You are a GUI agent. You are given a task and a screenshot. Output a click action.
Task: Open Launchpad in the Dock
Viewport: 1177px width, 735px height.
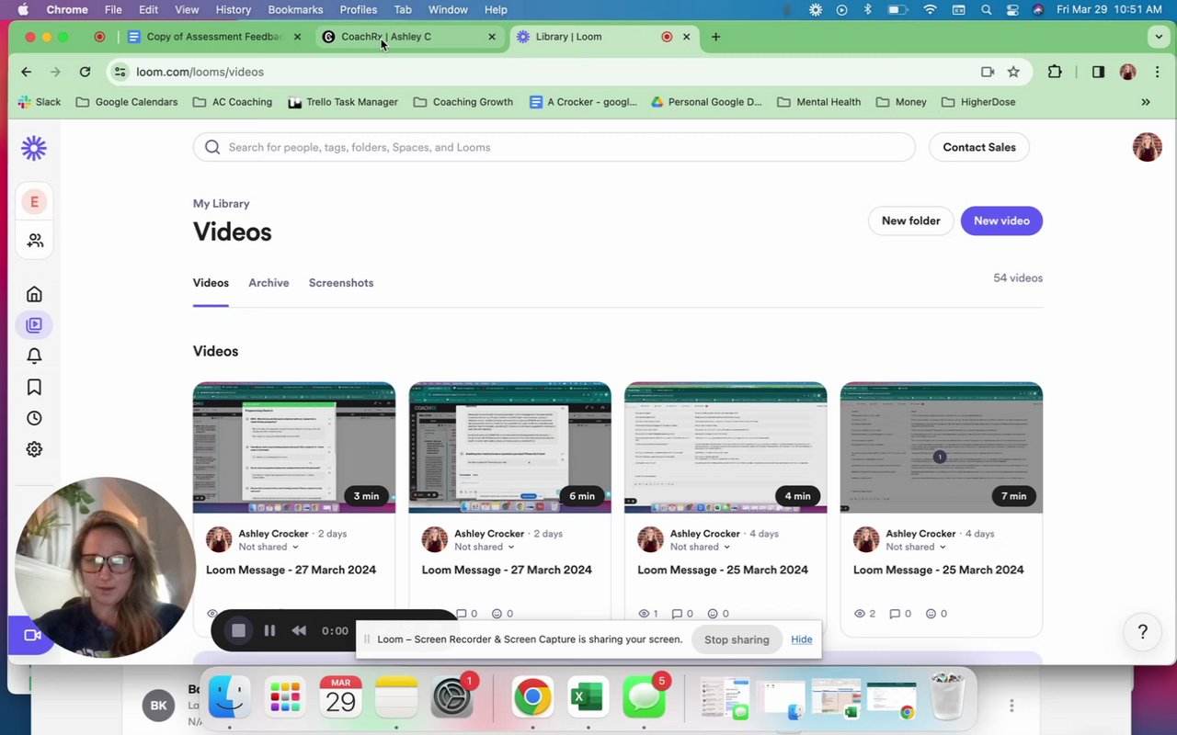[x=285, y=698]
